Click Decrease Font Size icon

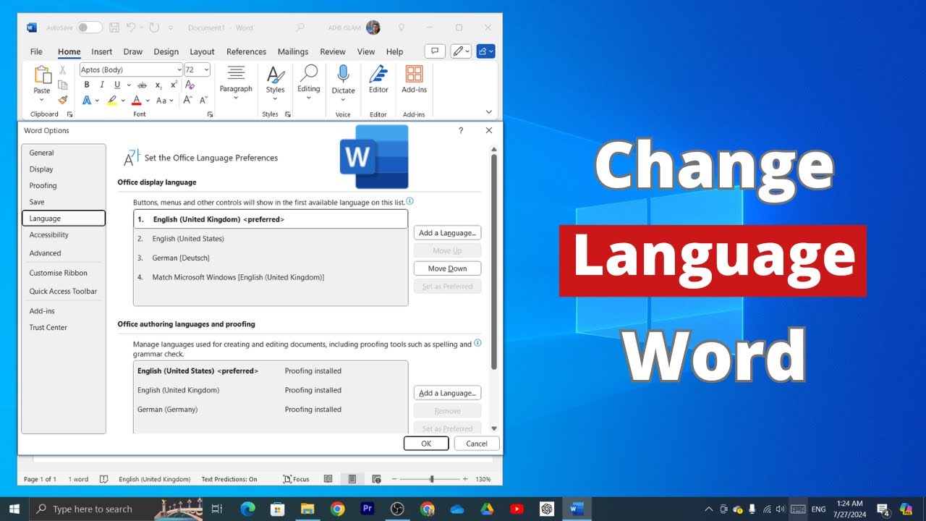(x=203, y=100)
